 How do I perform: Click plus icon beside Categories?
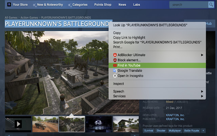70,5
